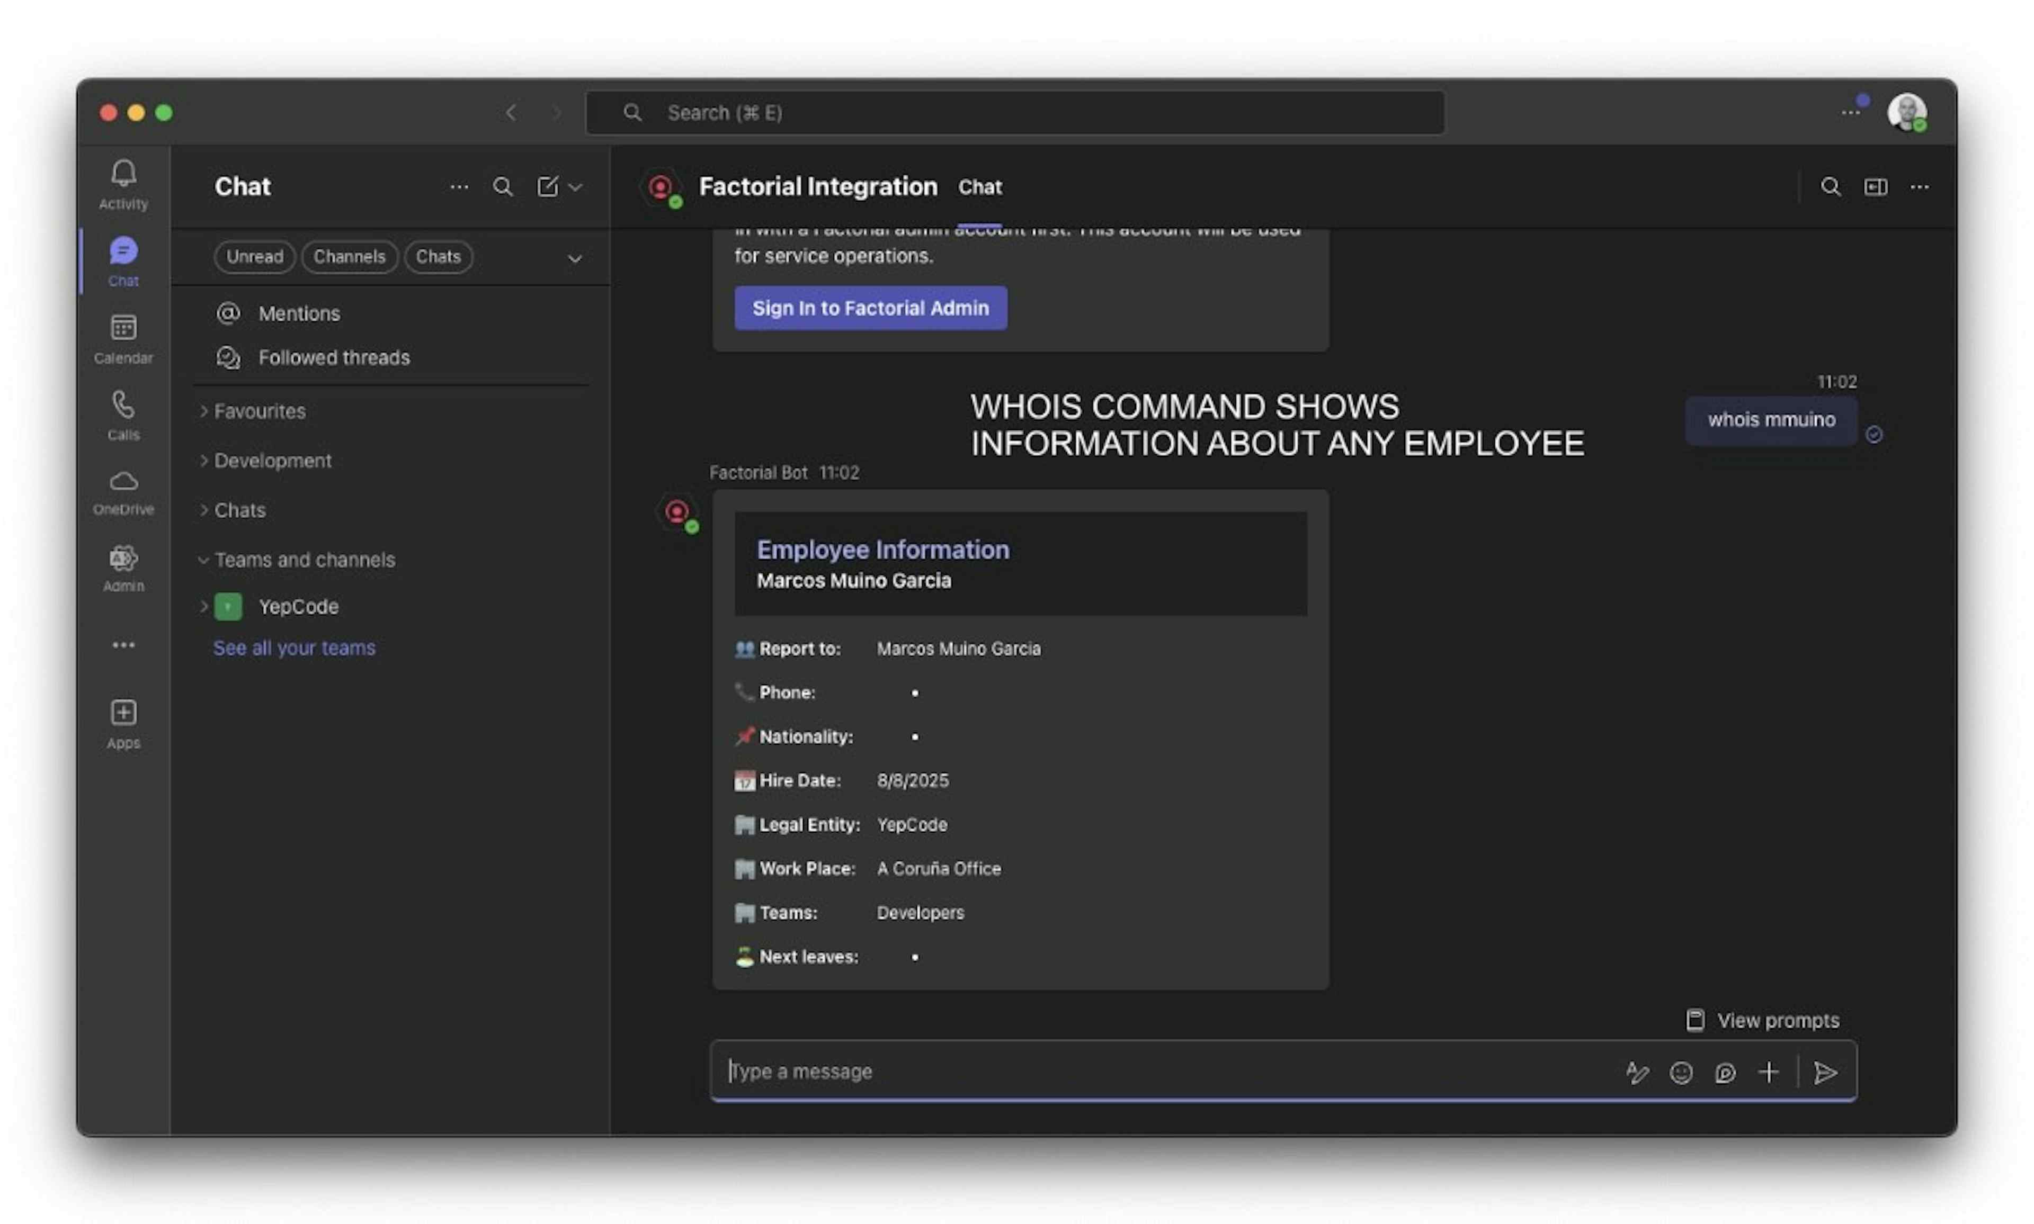
Task: Open Calendar in the left sidebar
Action: [123, 337]
